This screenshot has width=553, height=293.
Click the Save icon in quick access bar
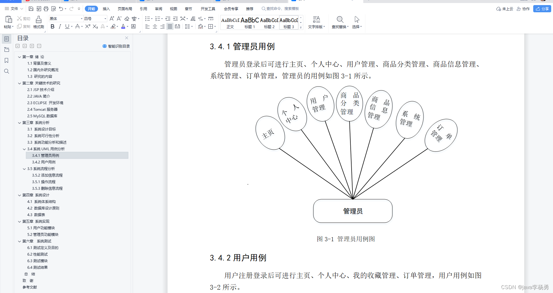31,9
